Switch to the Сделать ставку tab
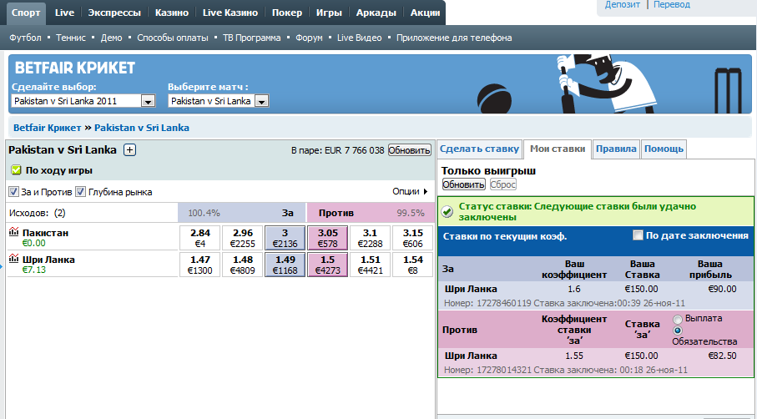This screenshot has width=757, height=419. [x=479, y=149]
